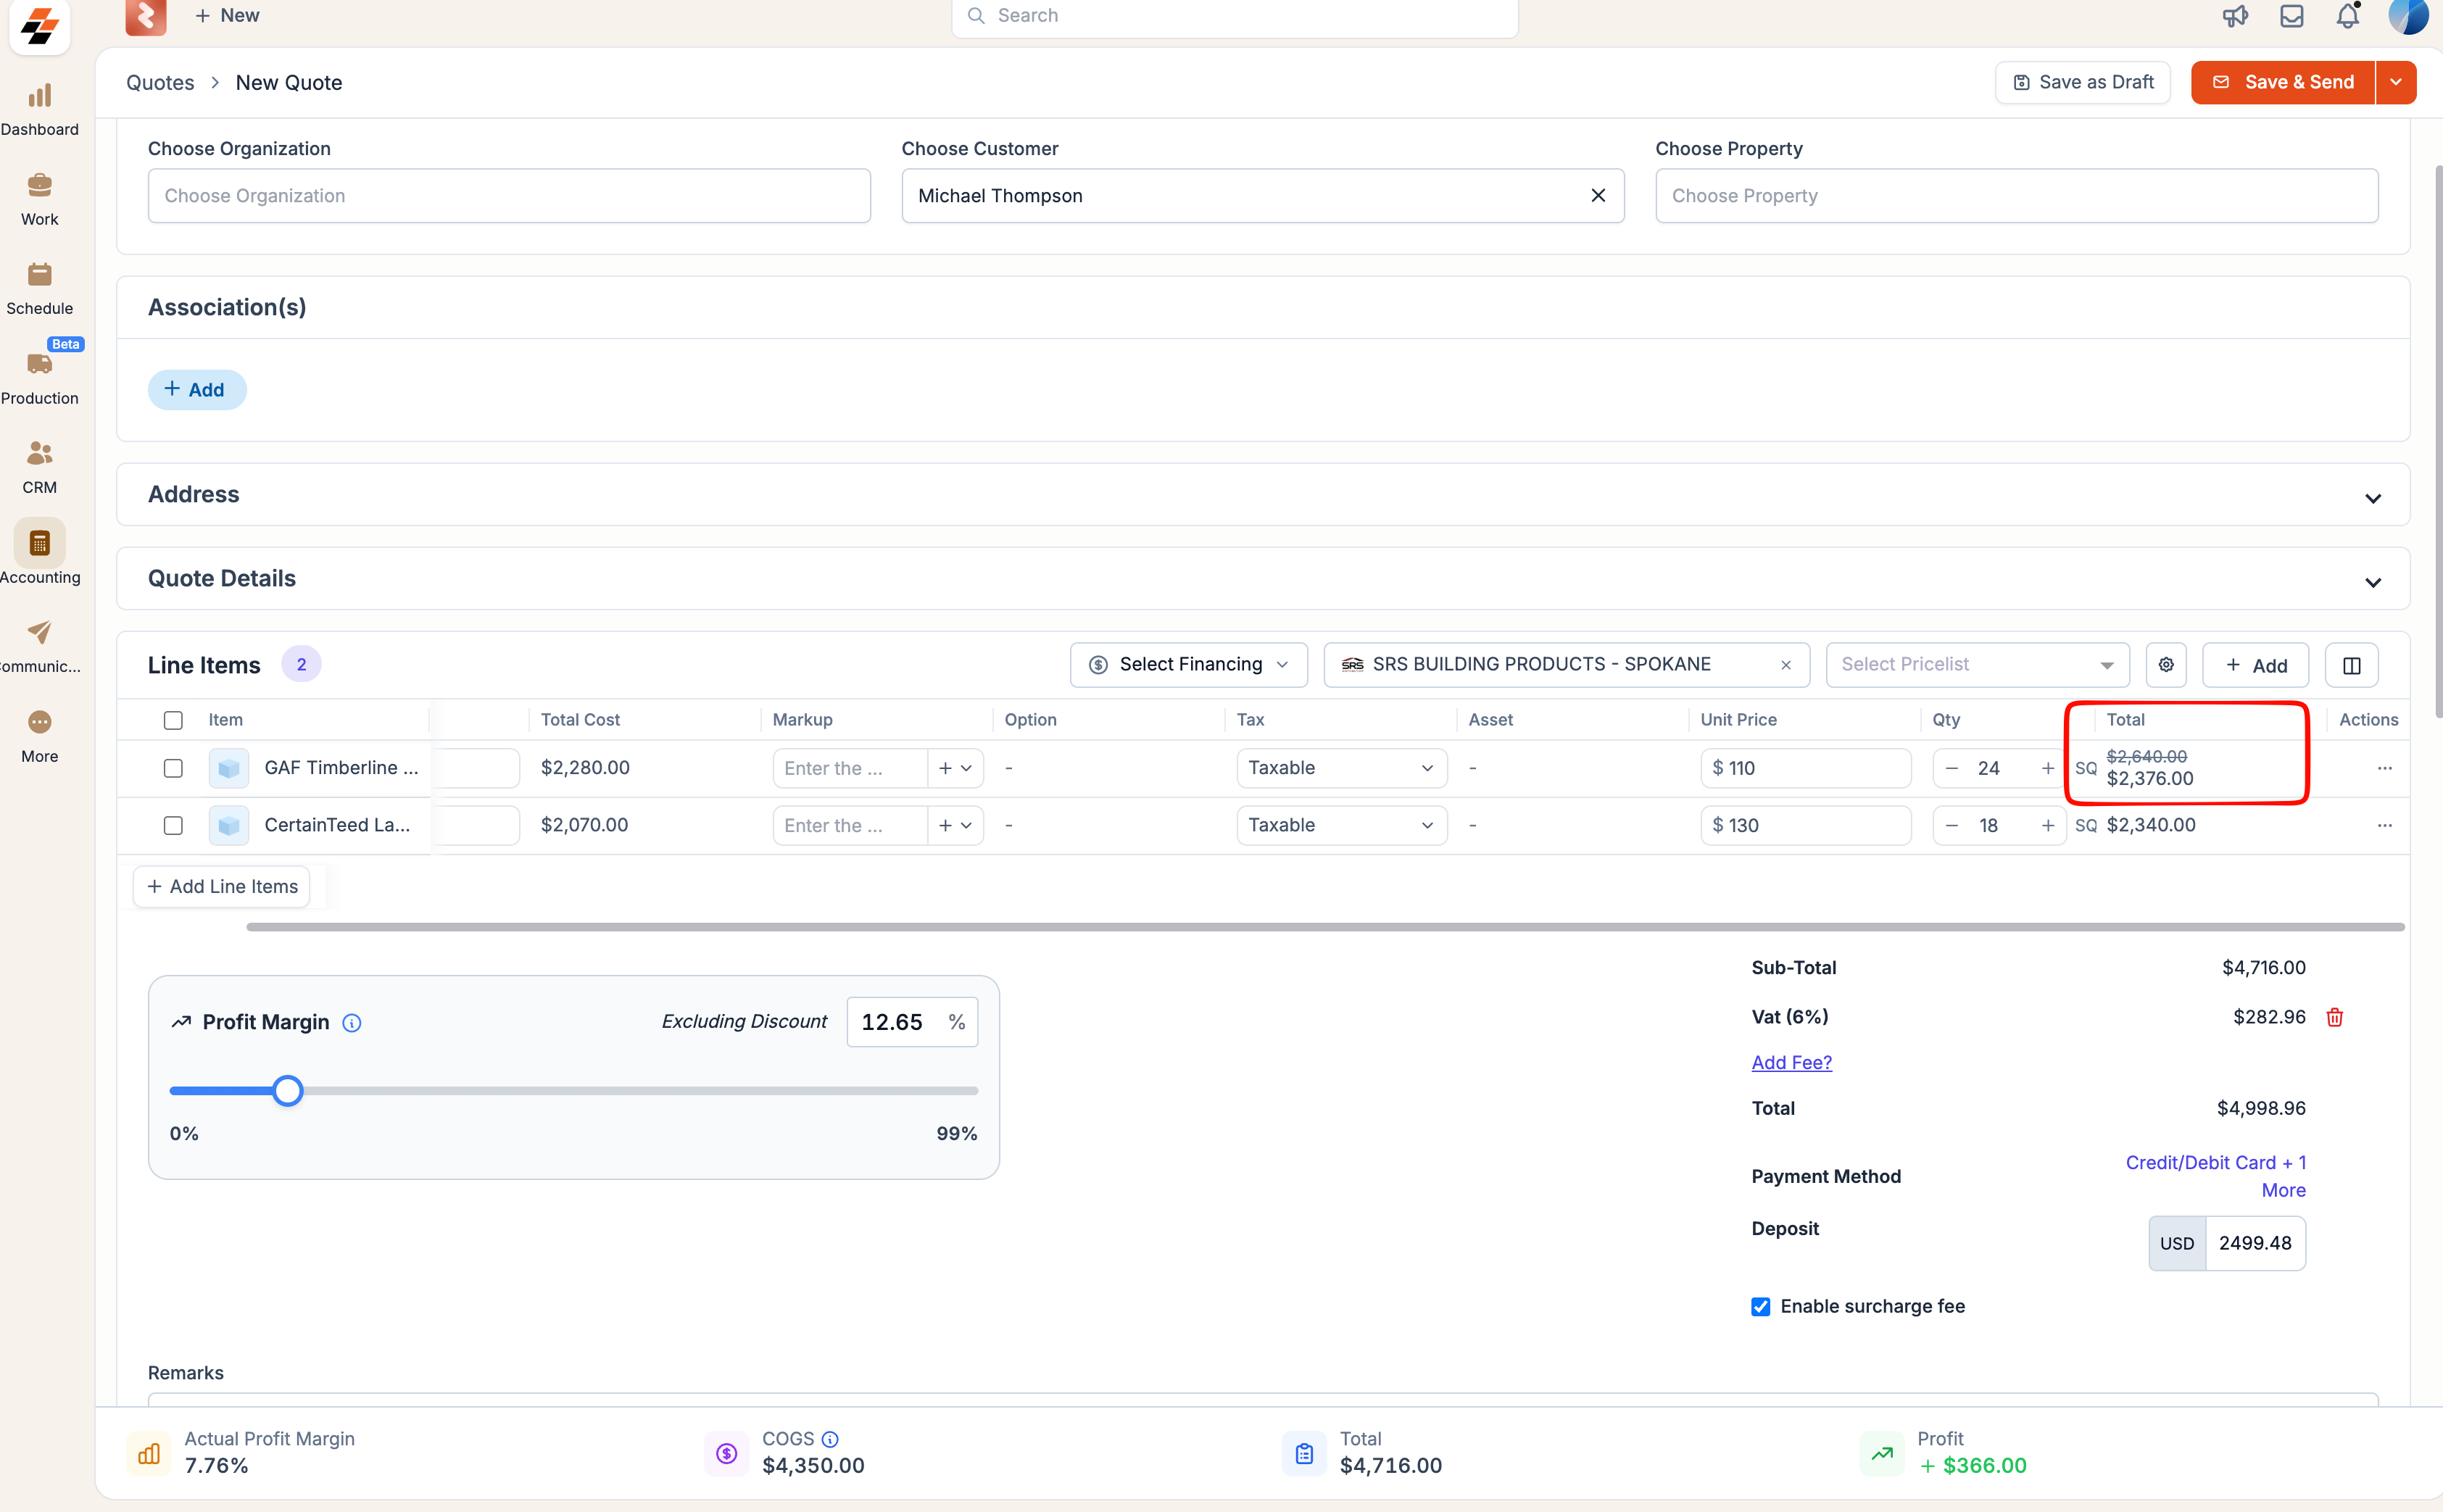This screenshot has width=2443, height=1512.
Task: Open the Work briefcase icon
Action: 39,185
